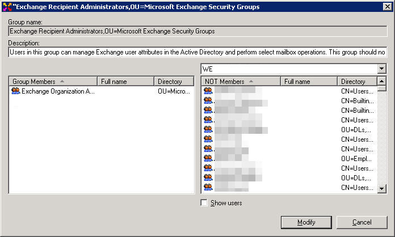The height and width of the screenshot is (237, 395).
Task: Click scroll down arrow in NOT Members list
Action: [381, 188]
